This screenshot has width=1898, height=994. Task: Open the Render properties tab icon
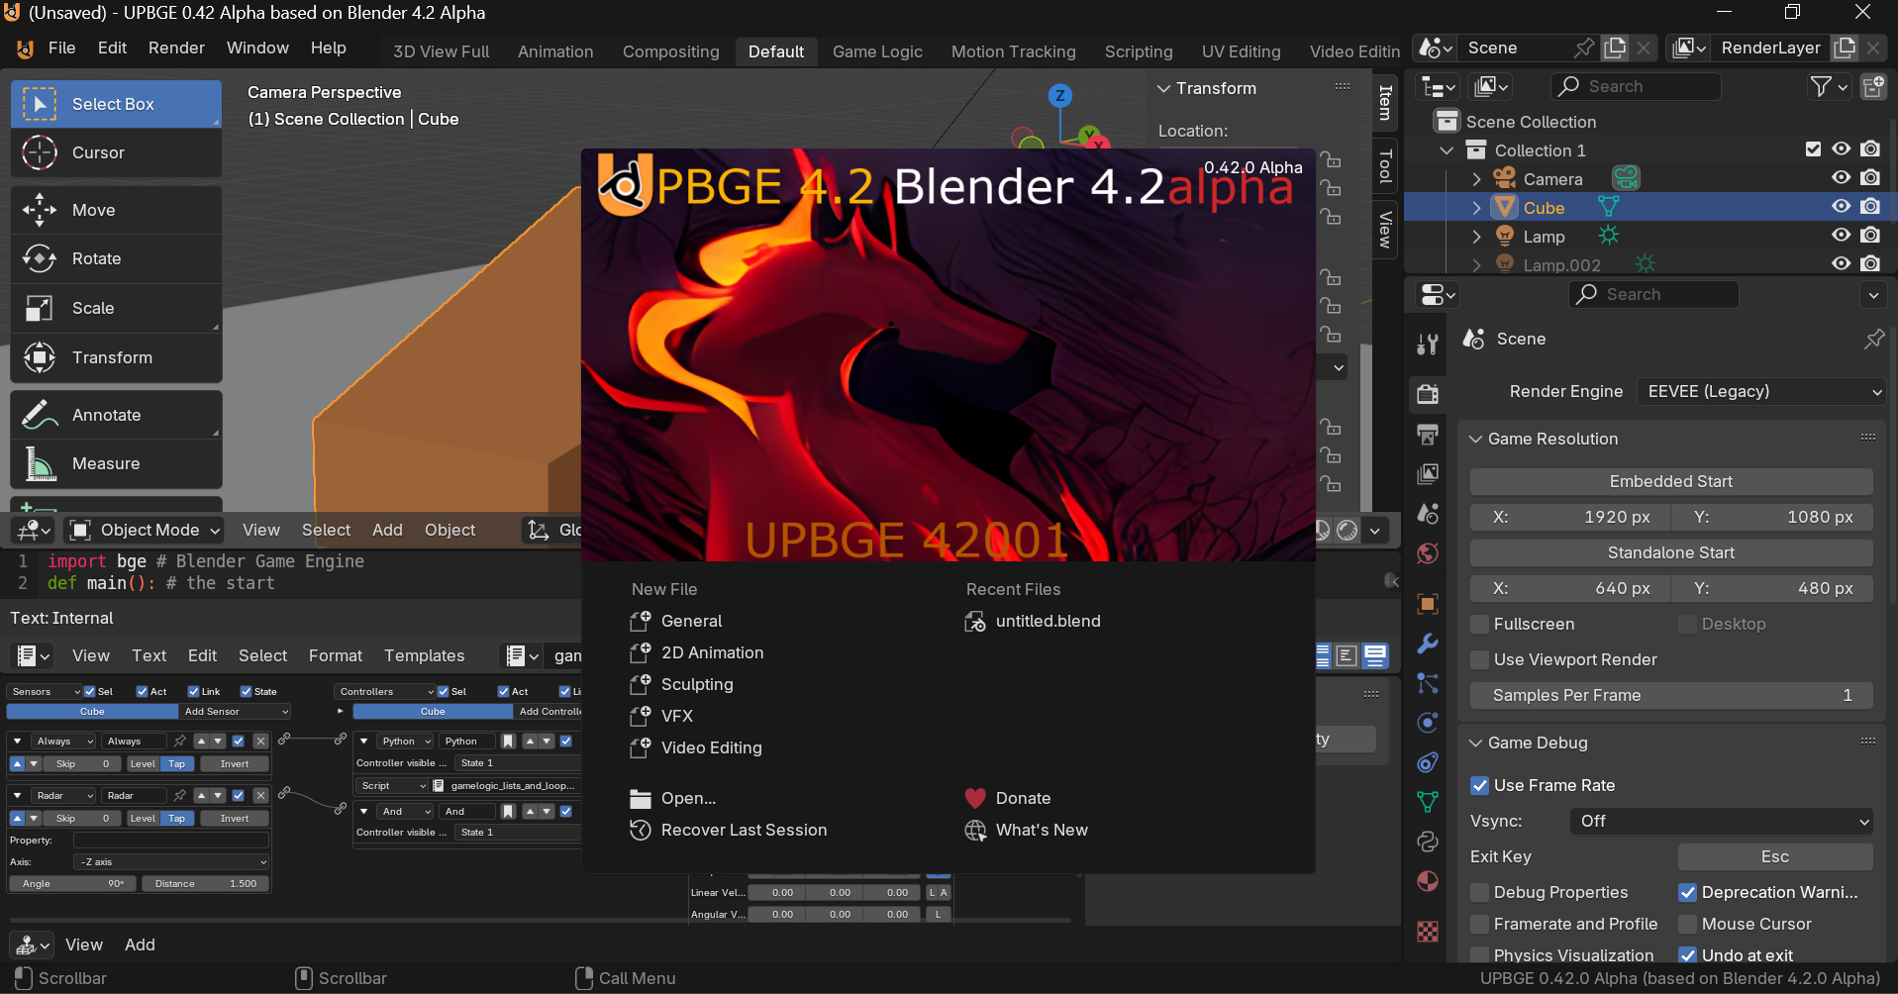click(1428, 393)
